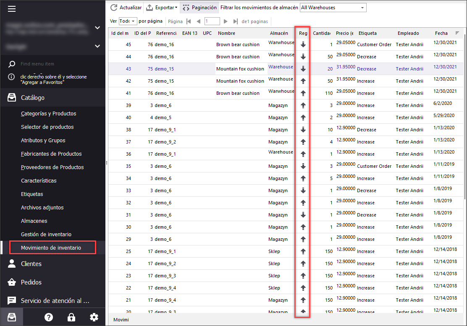Expand the second blurred sidebar chevron
Image resolution: width=467 pixels, height=326 pixels.
pyautogui.click(x=97, y=46)
